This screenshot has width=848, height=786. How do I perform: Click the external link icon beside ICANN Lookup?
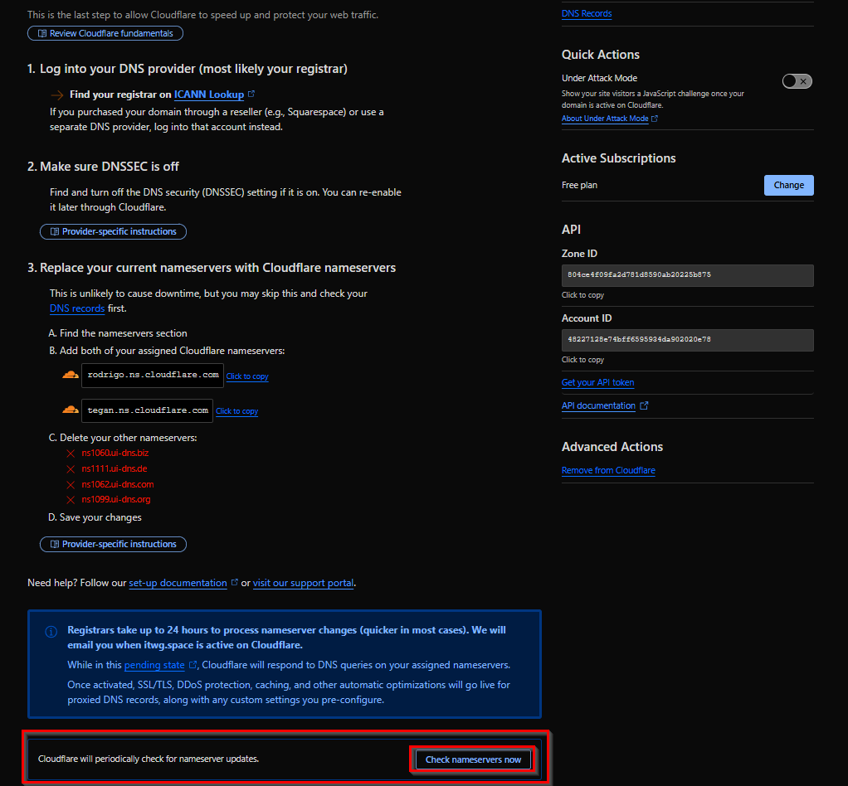(251, 94)
